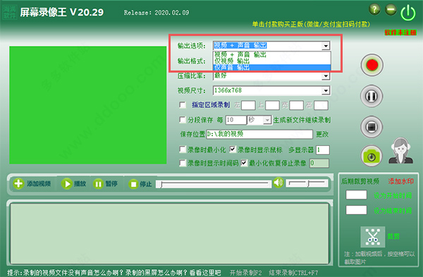Click the 宽 region width field
Image resolution: width=423 pixels, height=277 pixels.
pos(296,105)
